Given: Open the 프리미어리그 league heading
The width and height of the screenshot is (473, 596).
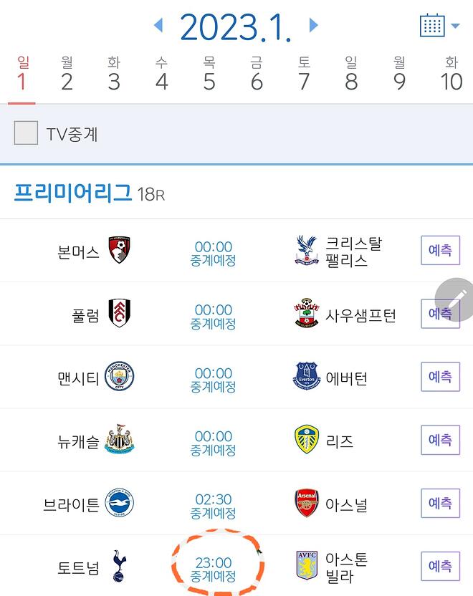Looking at the screenshot, I should pos(73,193).
